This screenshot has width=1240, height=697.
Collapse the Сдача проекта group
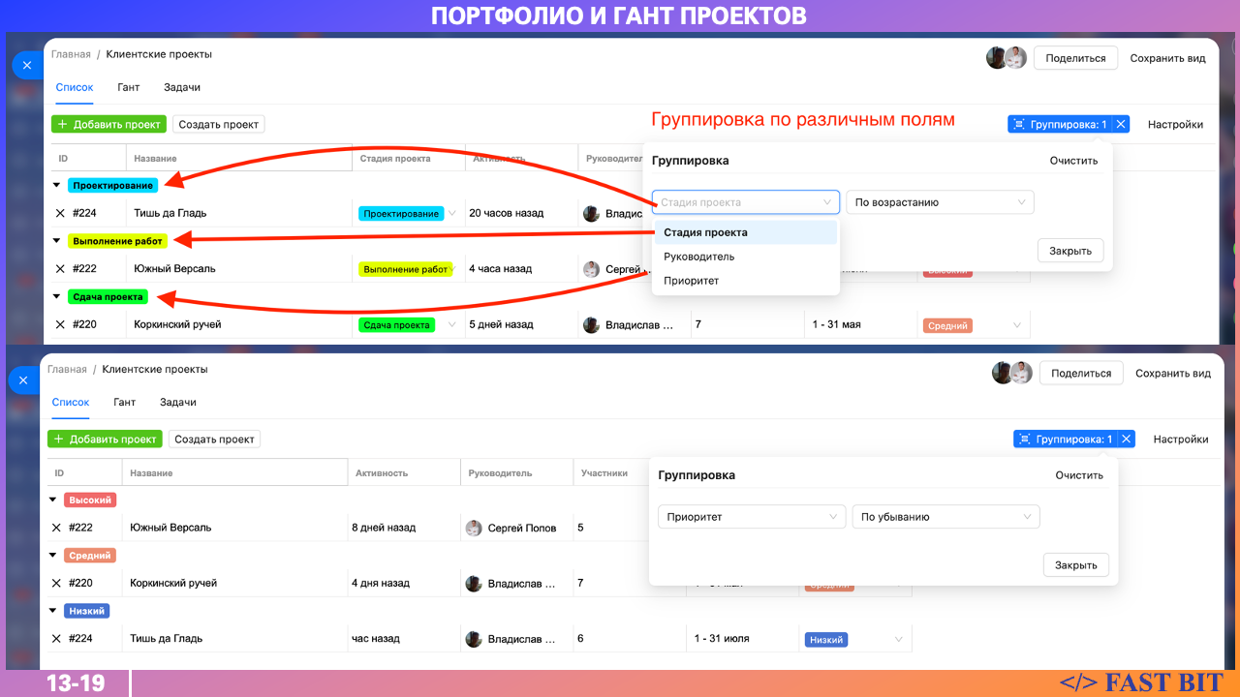[56, 297]
